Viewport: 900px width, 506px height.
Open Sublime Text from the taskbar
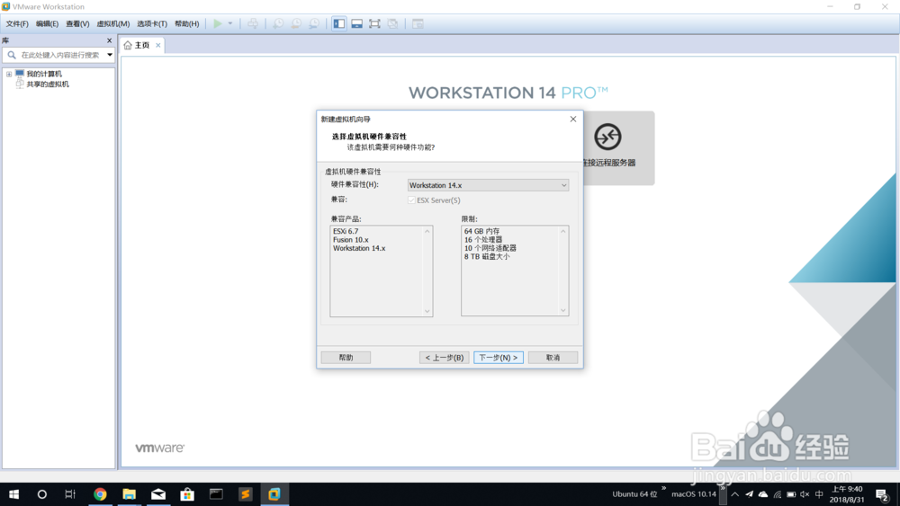pyautogui.click(x=245, y=494)
